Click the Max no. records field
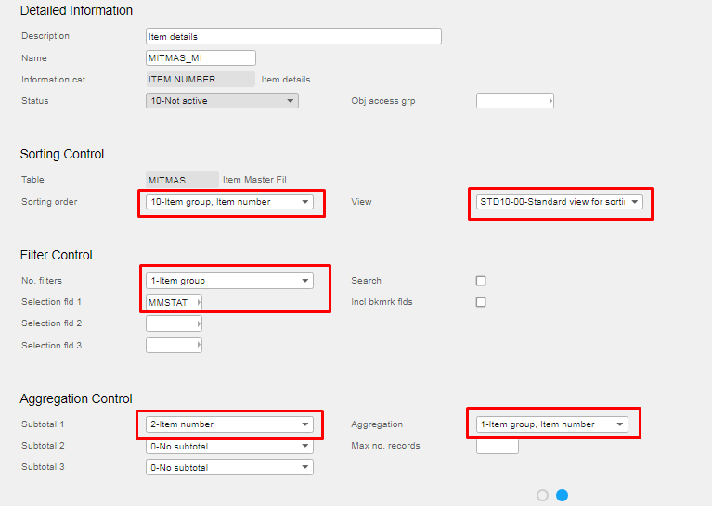 [498, 446]
